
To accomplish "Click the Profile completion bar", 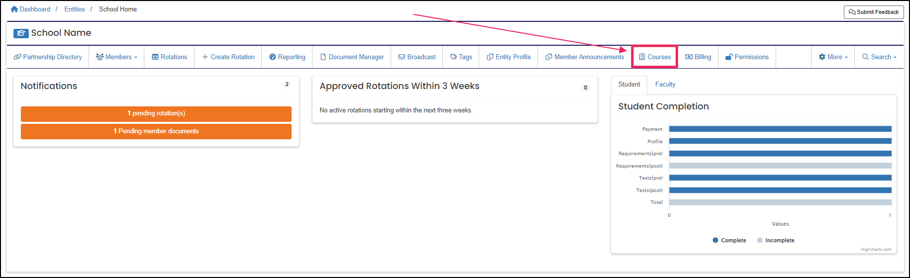I will [x=780, y=141].
